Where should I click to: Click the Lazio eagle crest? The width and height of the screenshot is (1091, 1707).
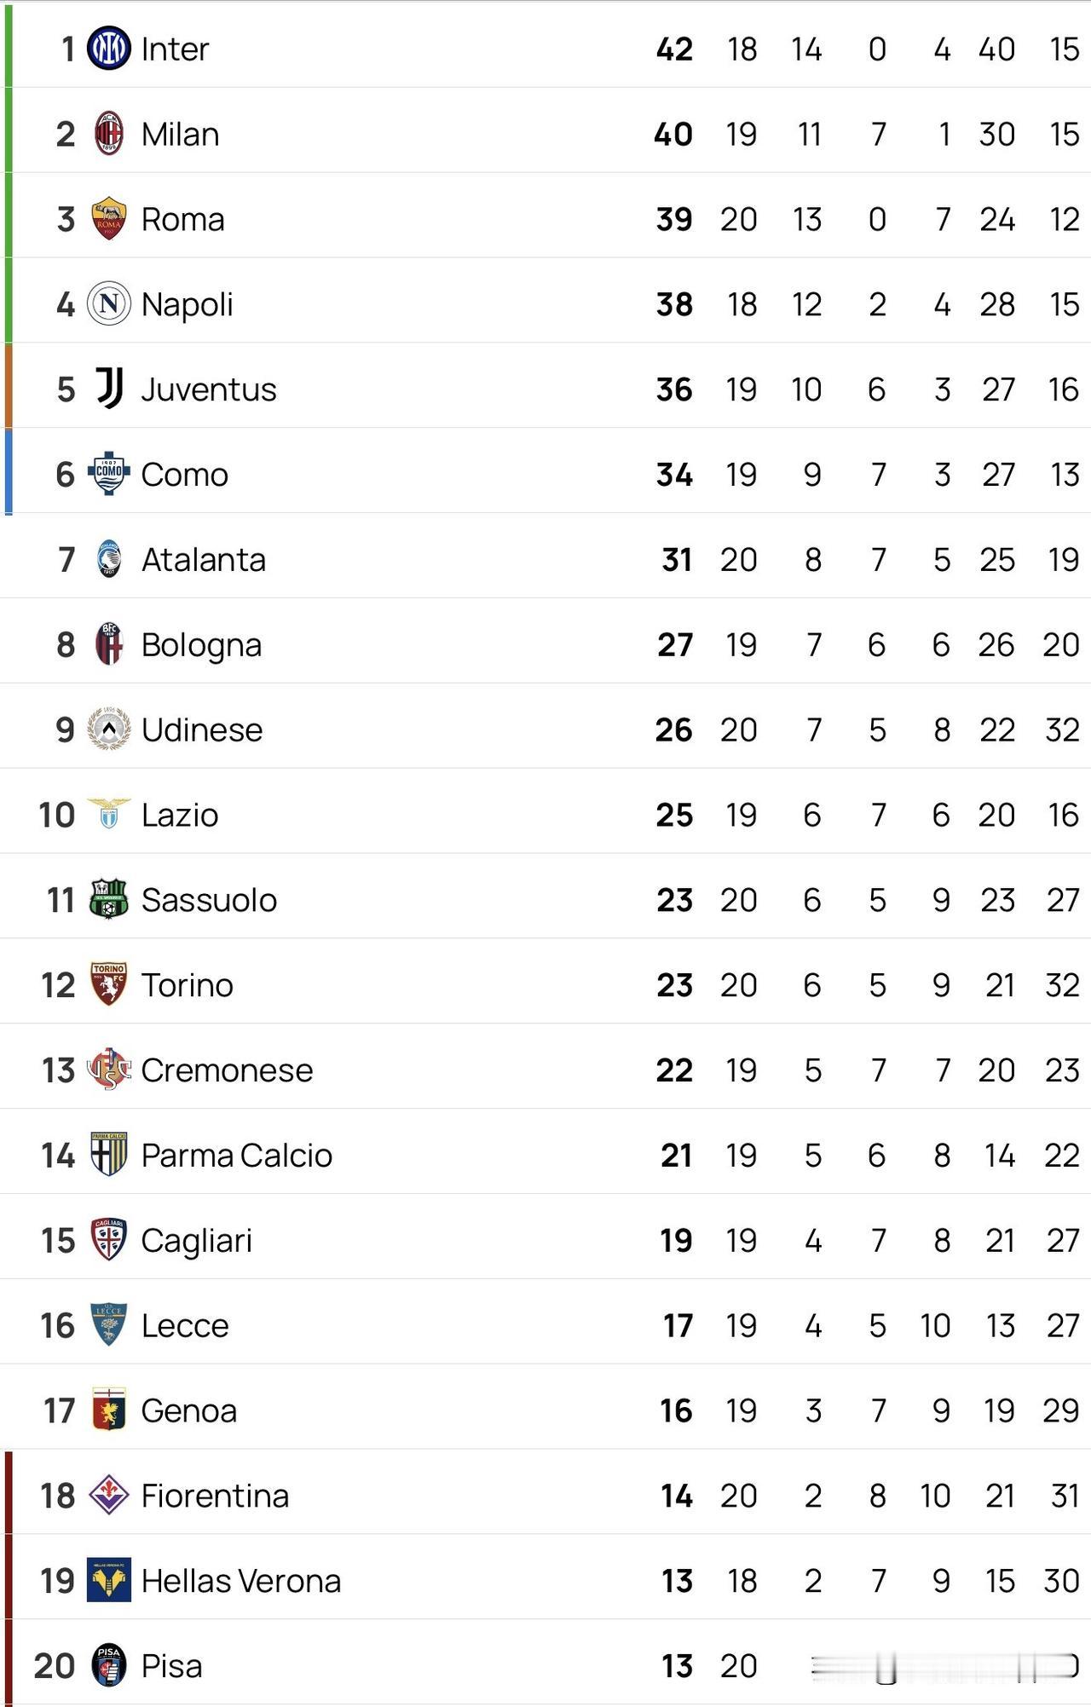pyautogui.click(x=109, y=814)
